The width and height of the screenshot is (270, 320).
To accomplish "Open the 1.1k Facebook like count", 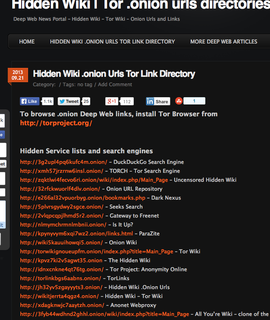I will [x=48, y=101].
